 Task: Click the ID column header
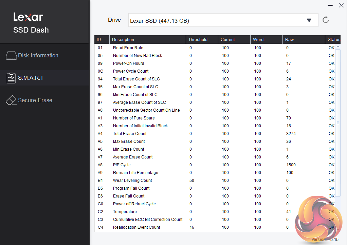click(102, 40)
